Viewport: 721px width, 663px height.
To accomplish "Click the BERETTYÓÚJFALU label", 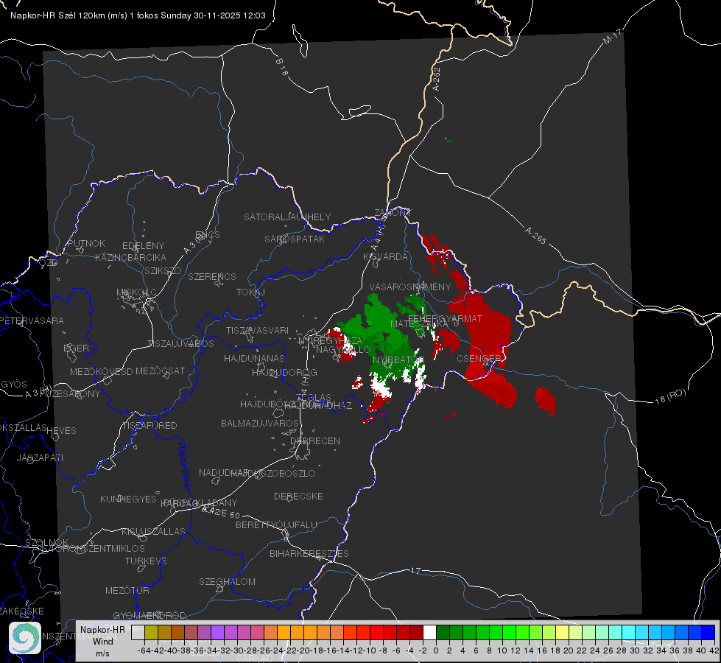I will click(x=276, y=525).
